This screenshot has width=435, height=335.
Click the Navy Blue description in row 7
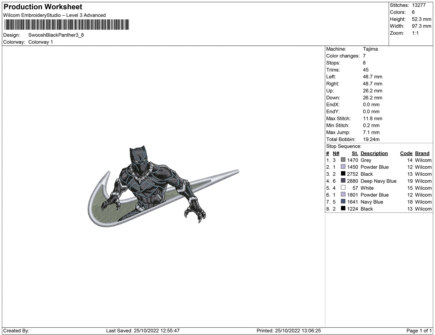[372, 202]
